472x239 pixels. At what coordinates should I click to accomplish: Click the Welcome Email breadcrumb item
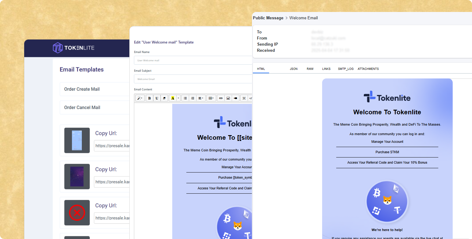pyautogui.click(x=303, y=18)
